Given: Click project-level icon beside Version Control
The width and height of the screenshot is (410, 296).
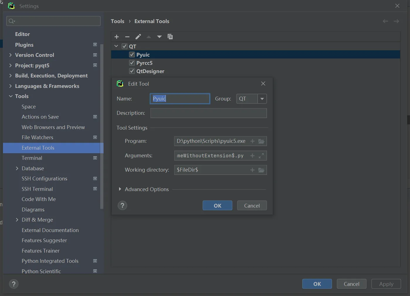Looking at the screenshot, I should [95, 55].
